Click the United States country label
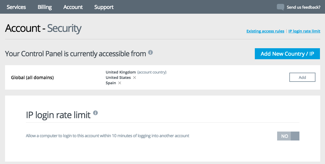Viewport: 325px width, 164px height. [x=118, y=77]
